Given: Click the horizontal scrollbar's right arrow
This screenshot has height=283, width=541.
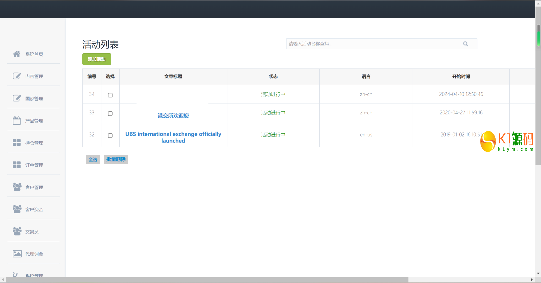Looking at the screenshot, I should pos(532,280).
